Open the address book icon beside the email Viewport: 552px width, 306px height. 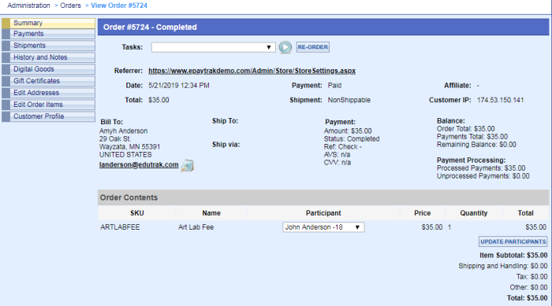click(188, 165)
